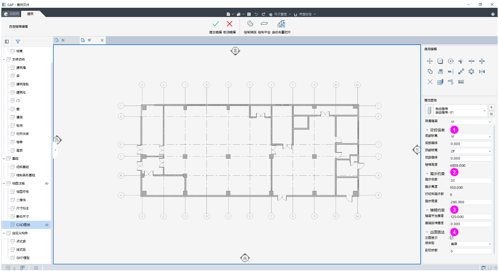Toggle visibility eye for 视图注释

[47, 183]
